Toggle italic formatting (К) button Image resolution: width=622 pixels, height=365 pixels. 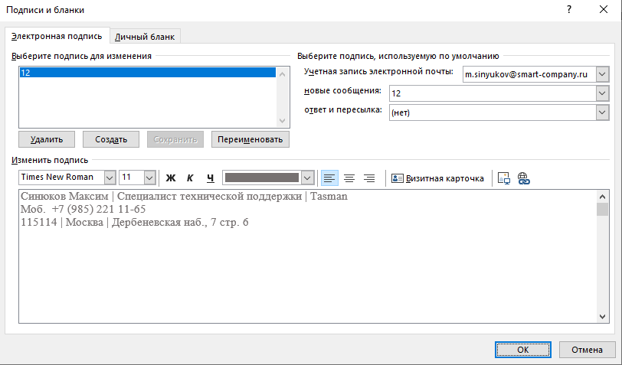point(190,178)
